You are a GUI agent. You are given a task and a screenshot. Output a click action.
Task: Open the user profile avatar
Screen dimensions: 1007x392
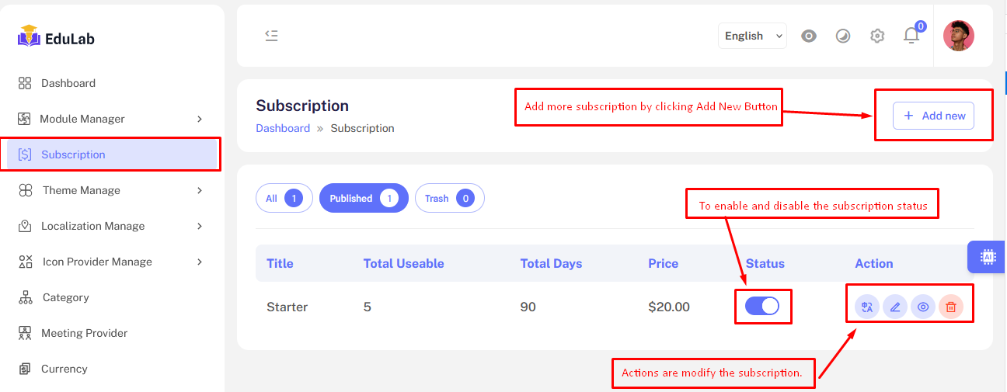(958, 36)
